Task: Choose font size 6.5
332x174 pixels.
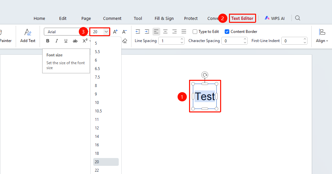Action: (x=106, y=68)
